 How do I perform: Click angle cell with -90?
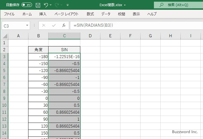[38, 78]
